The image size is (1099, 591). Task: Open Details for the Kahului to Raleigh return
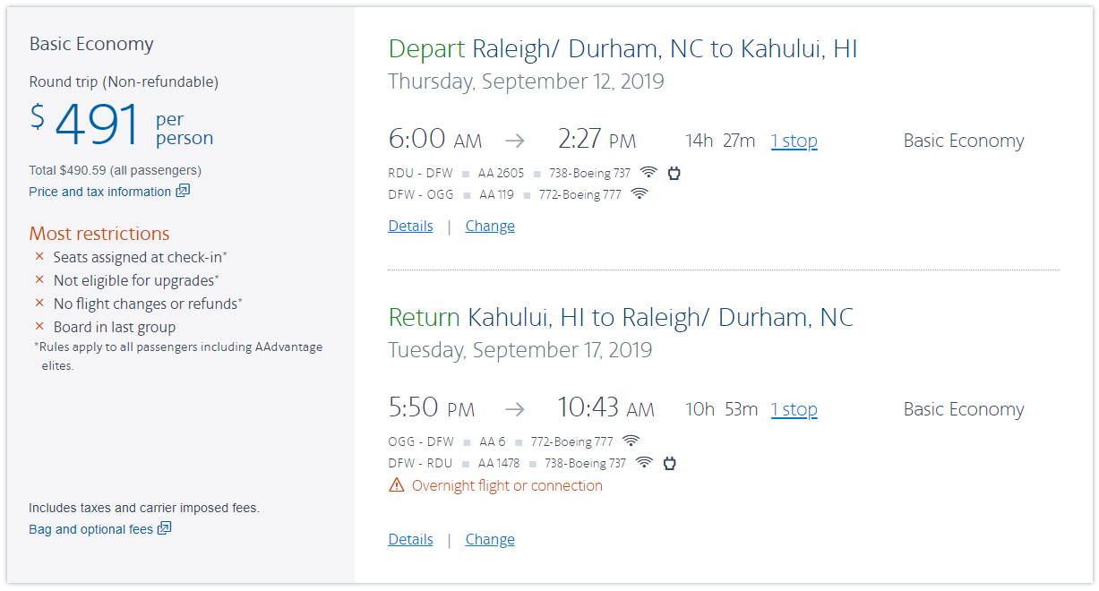410,539
